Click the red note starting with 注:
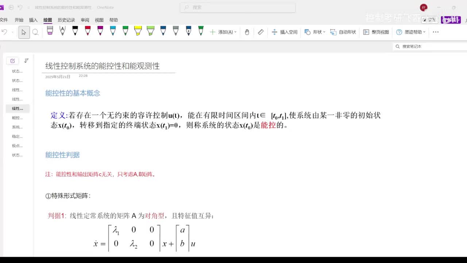Image resolution: width=467 pixels, height=263 pixels. pyautogui.click(x=101, y=174)
